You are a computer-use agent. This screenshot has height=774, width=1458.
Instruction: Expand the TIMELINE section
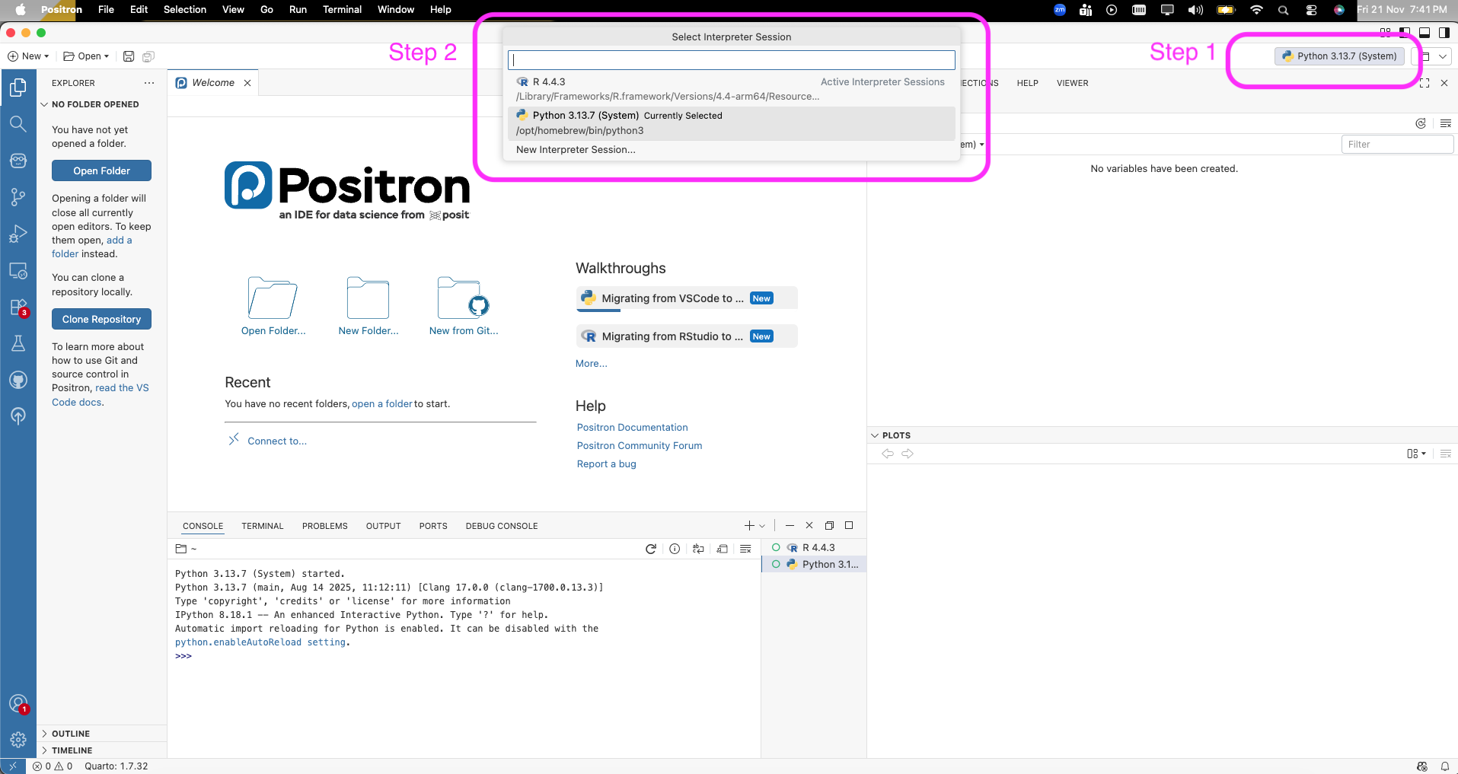coord(72,750)
